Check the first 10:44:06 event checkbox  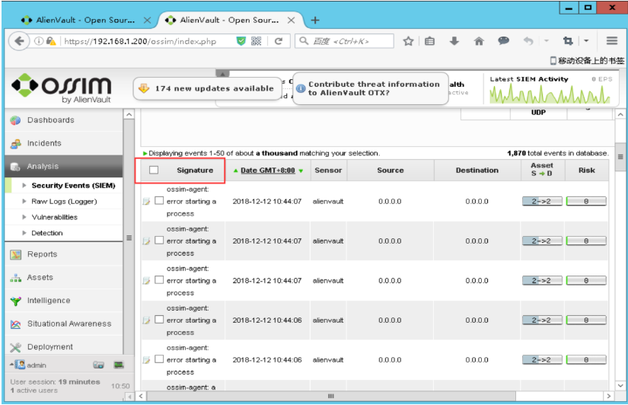(159, 319)
